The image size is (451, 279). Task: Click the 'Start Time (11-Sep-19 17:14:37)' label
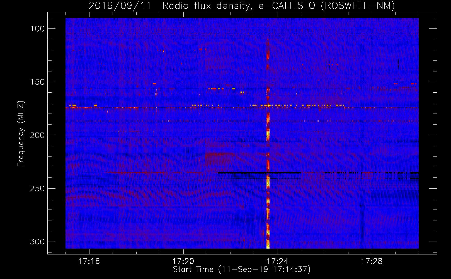point(242,270)
